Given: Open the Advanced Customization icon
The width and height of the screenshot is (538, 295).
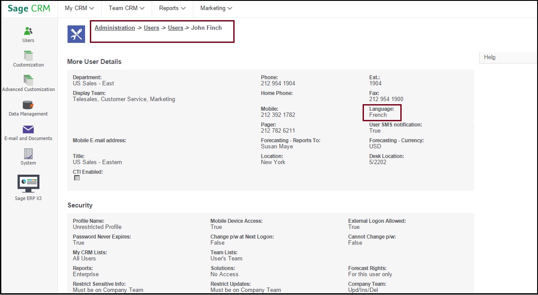Looking at the screenshot, I should 29,80.
